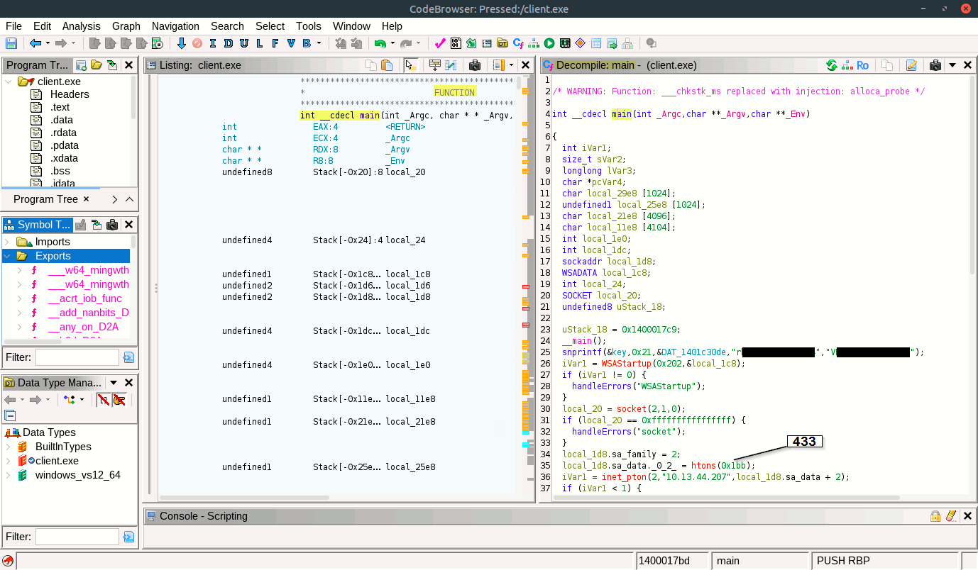Take a snapshot of the Decompile panel
978x570 pixels.
935,65
